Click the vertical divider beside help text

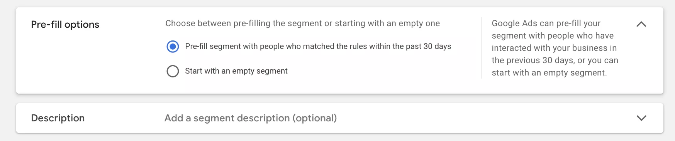(x=482, y=48)
